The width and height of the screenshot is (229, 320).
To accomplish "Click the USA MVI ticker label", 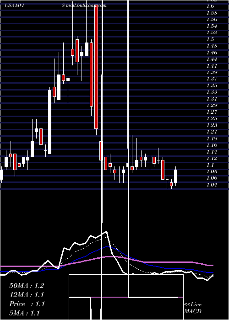I will (14, 5).
